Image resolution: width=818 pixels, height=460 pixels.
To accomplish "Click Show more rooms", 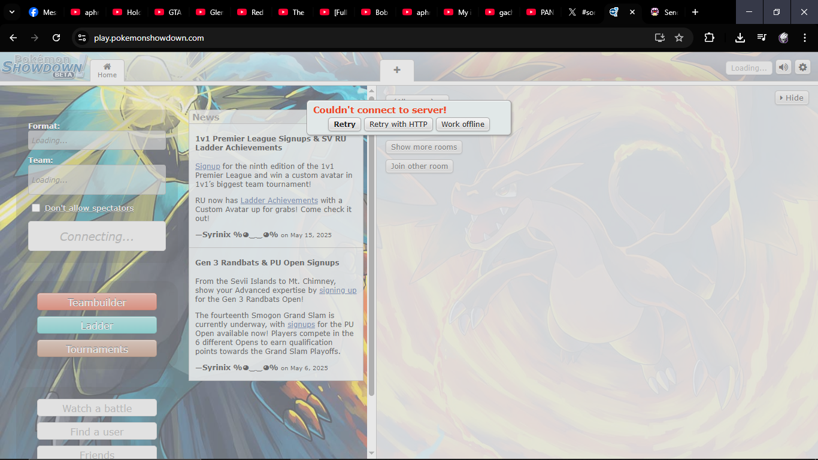I will coord(424,147).
